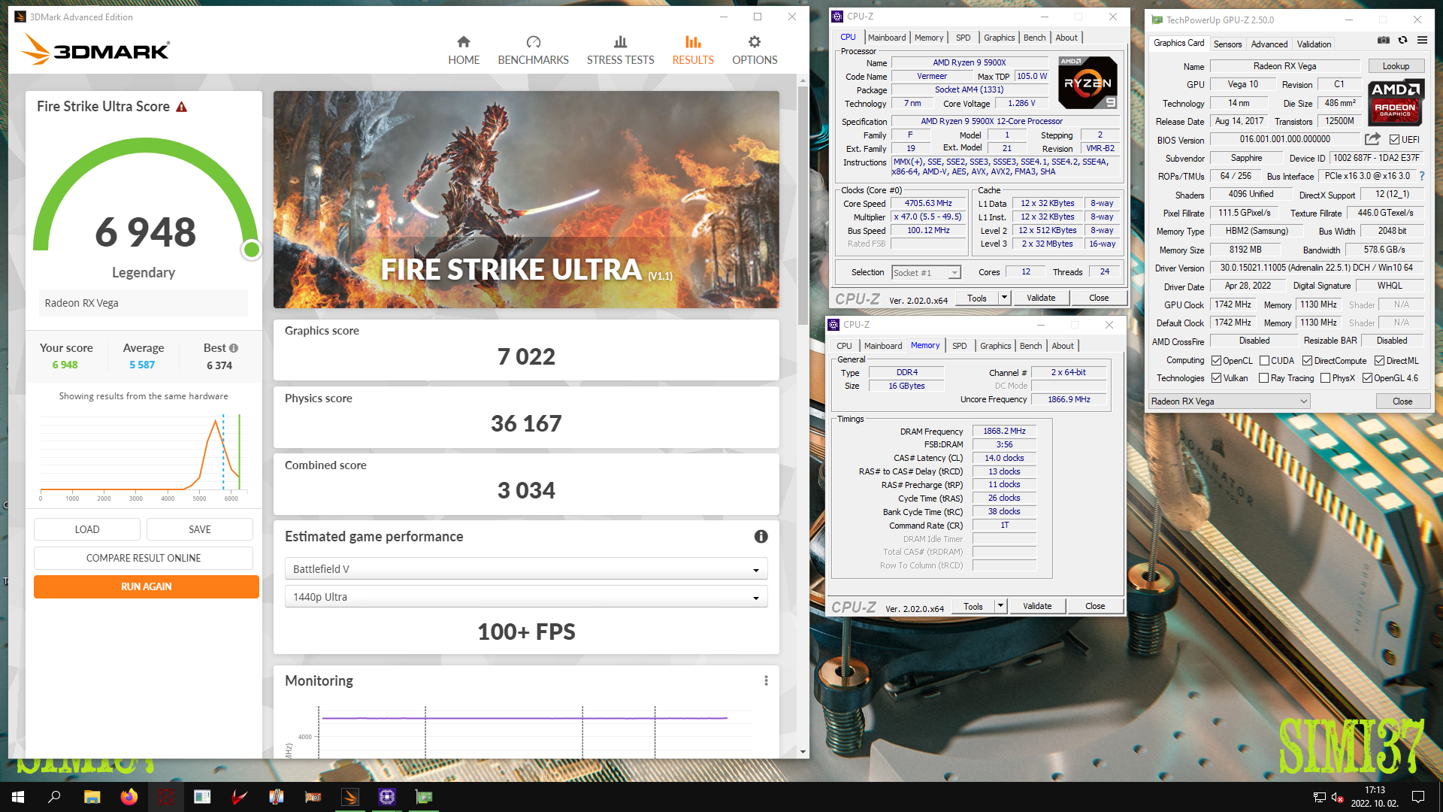
Task: Open Monitoring three-dot menu
Action: tap(766, 680)
